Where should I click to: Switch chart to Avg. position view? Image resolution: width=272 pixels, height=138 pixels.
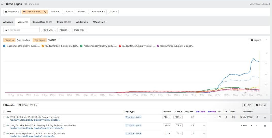coord(23,40)
